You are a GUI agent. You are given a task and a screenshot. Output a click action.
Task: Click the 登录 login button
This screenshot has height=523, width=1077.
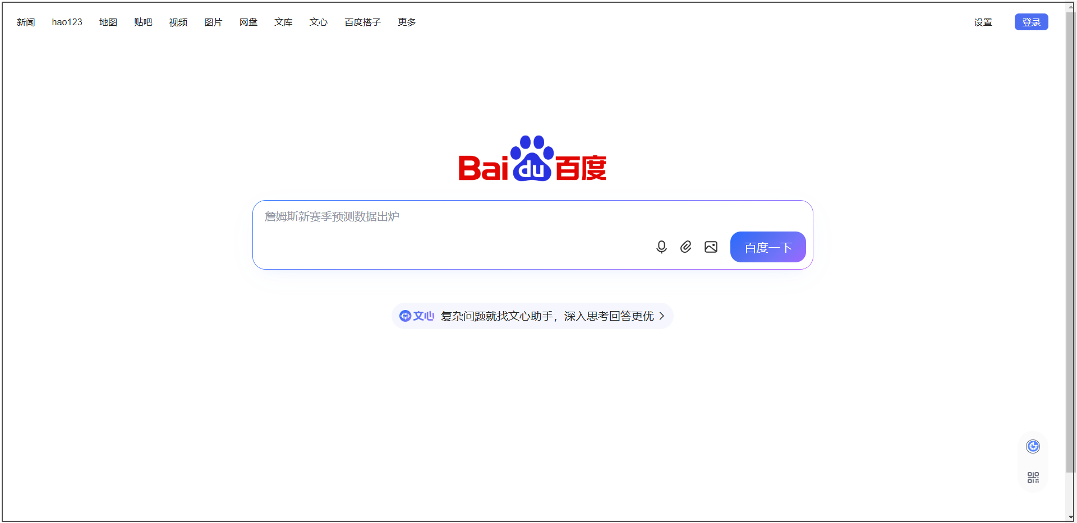(x=1031, y=22)
